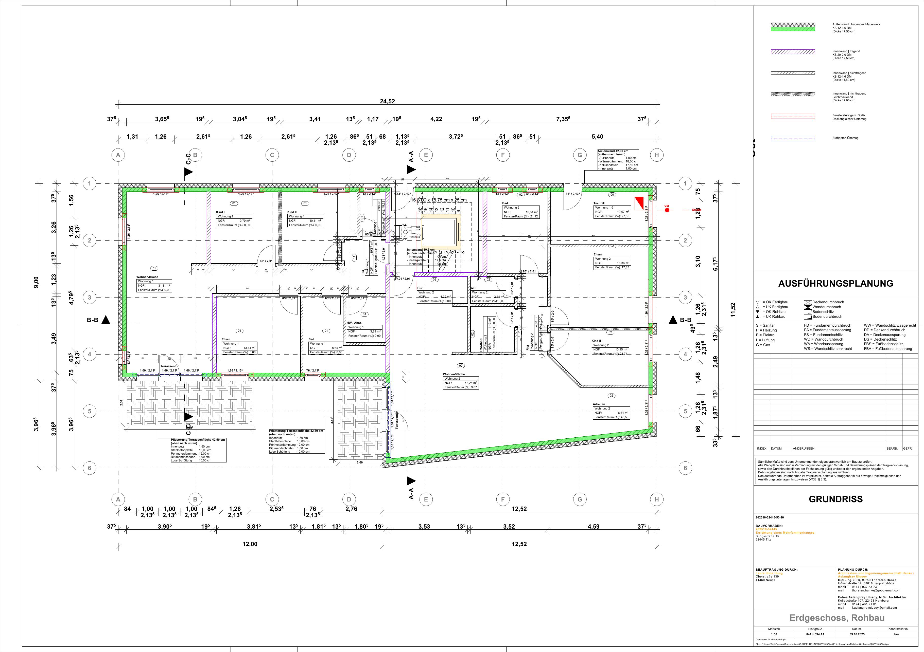
Task: Click the plan number 202510-52445-50-10
Action: (x=770, y=518)
